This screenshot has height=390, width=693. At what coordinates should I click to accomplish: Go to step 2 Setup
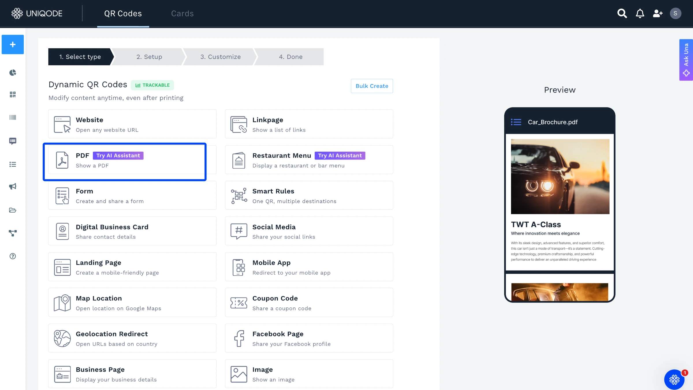point(149,57)
